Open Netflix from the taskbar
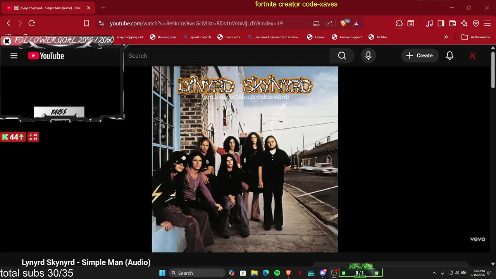Viewport: 496px width, 279px height. 300,273
